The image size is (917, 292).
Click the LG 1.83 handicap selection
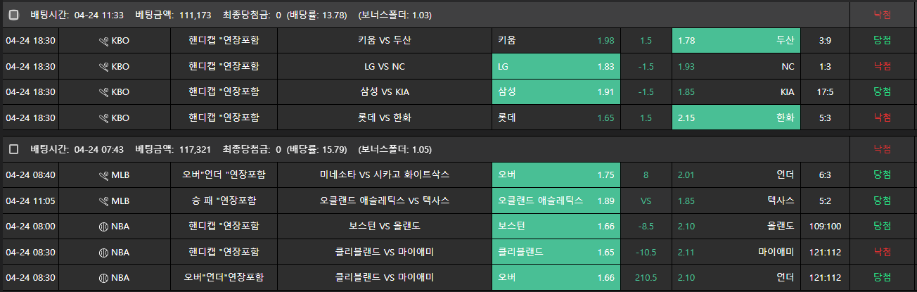pyautogui.click(x=556, y=67)
